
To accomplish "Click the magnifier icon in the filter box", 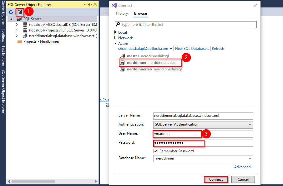I will point(118,24).
